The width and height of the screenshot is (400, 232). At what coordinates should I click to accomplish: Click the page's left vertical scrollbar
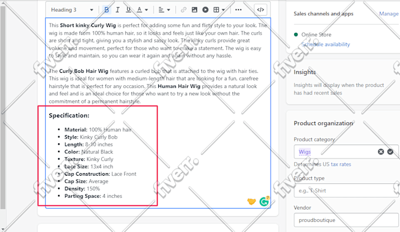[3, 107]
